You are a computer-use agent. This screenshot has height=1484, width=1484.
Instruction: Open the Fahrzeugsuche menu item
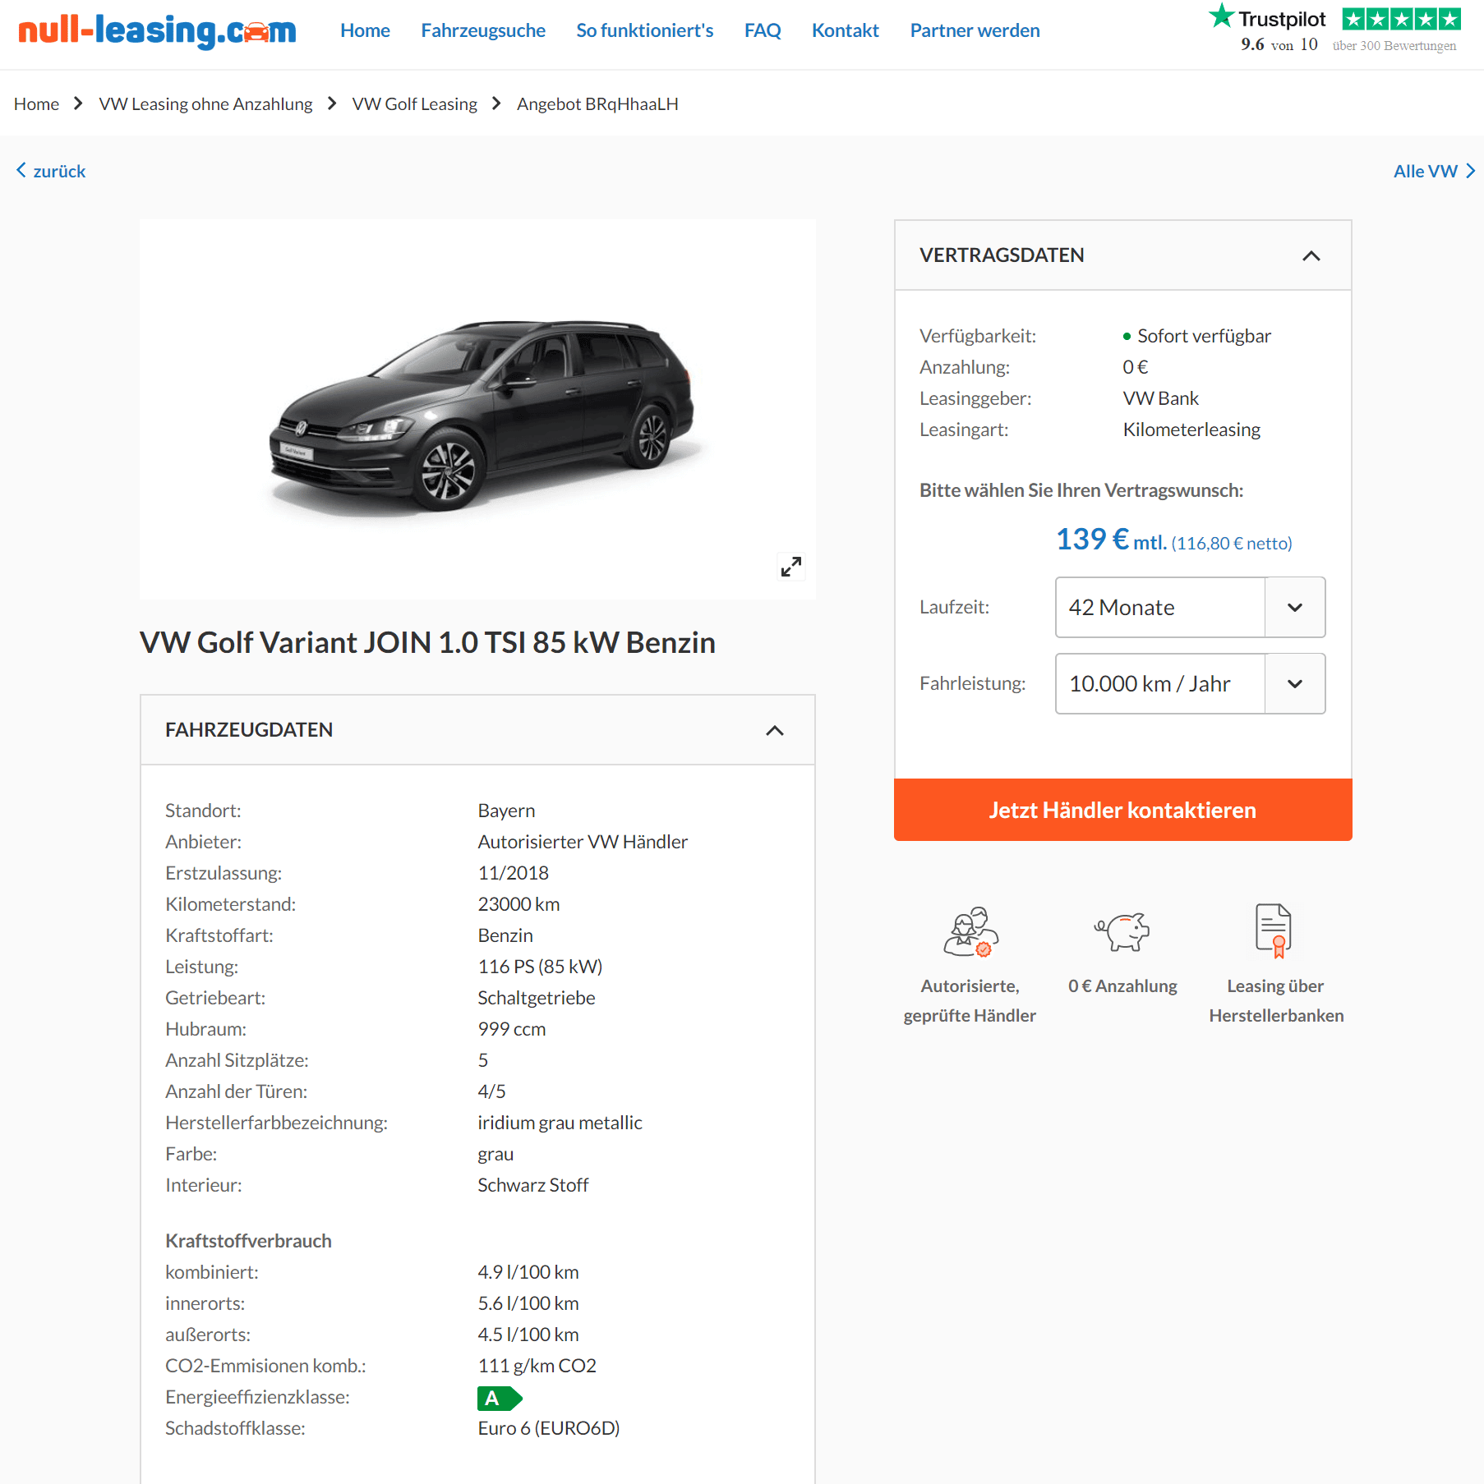tap(483, 30)
